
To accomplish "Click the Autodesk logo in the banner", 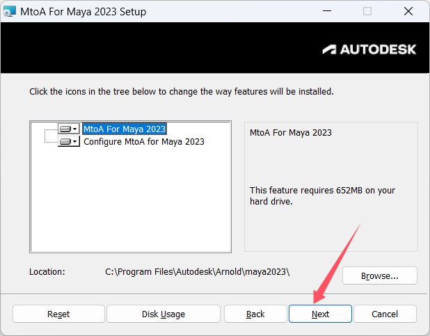I will pyautogui.click(x=369, y=49).
